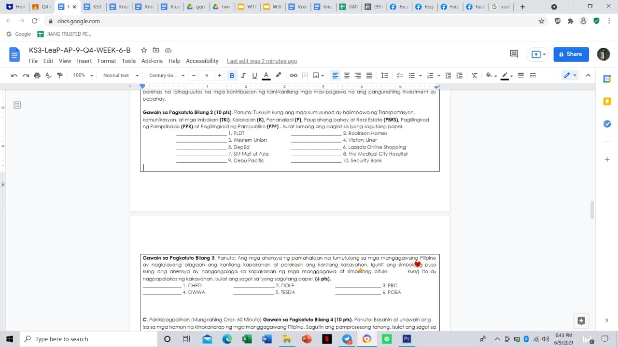Set center text alignment

[x=347, y=76]
